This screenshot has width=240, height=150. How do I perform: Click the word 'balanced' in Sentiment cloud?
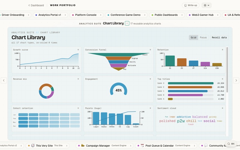coord(200,117)
